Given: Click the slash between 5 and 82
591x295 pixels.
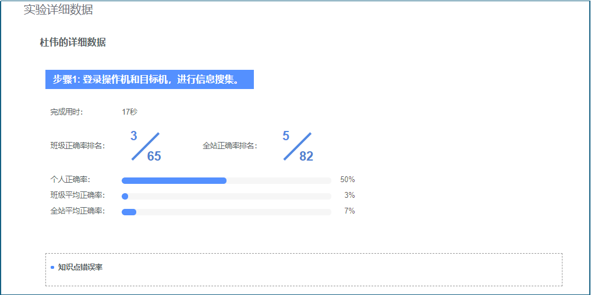Looking at the screenshot, I should pyautogui.click(x=298, y=146).
